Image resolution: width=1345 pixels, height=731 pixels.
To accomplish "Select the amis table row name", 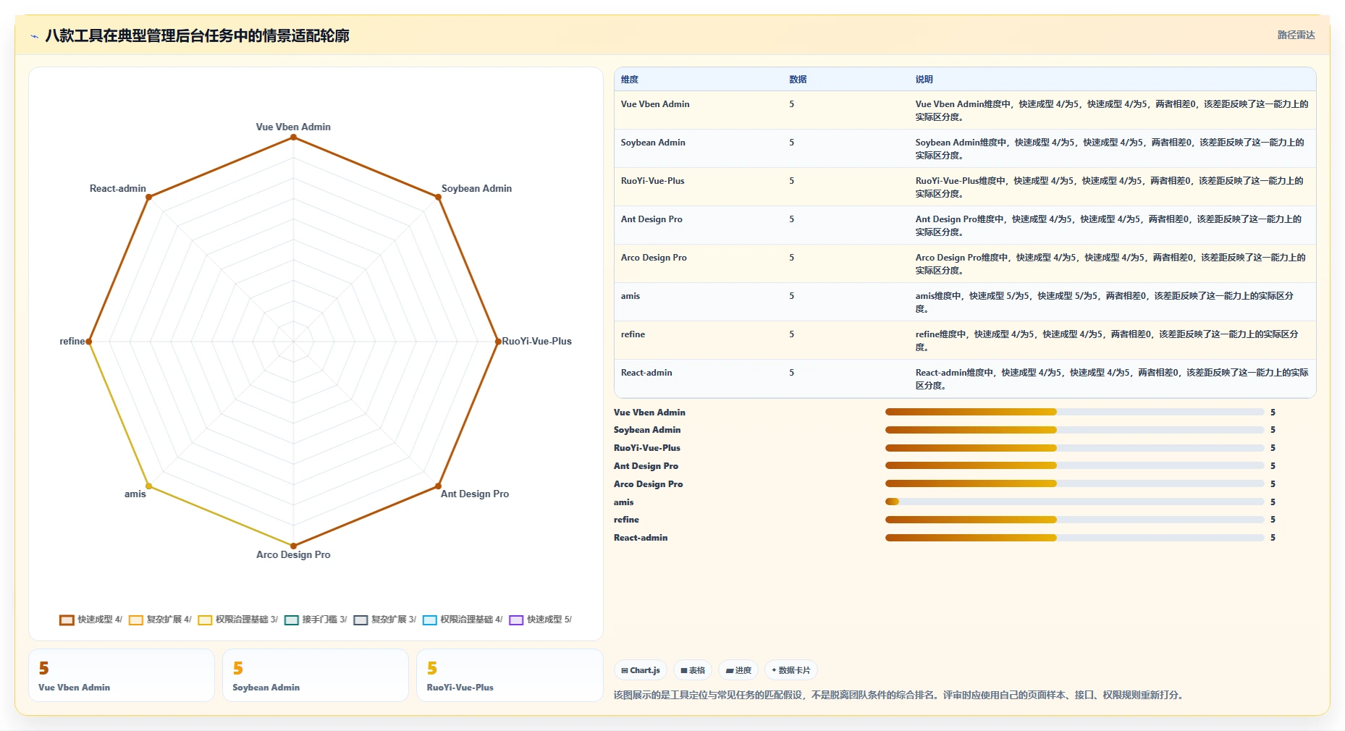I will click(x=631, y=296).
